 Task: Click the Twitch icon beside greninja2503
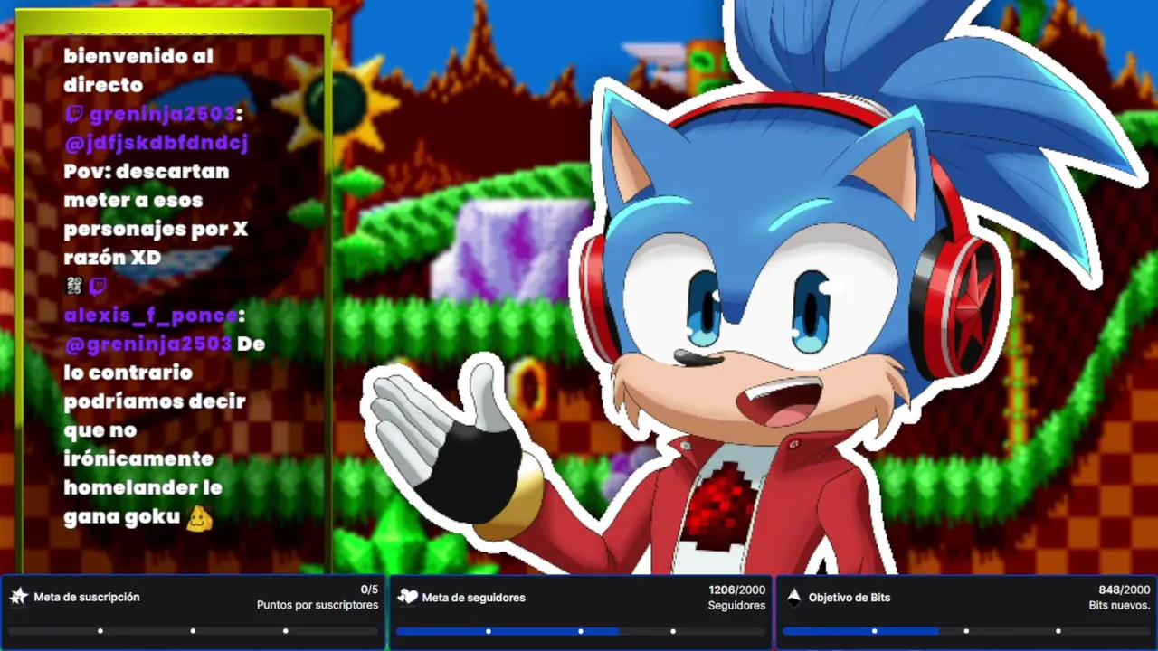(74, 114)
